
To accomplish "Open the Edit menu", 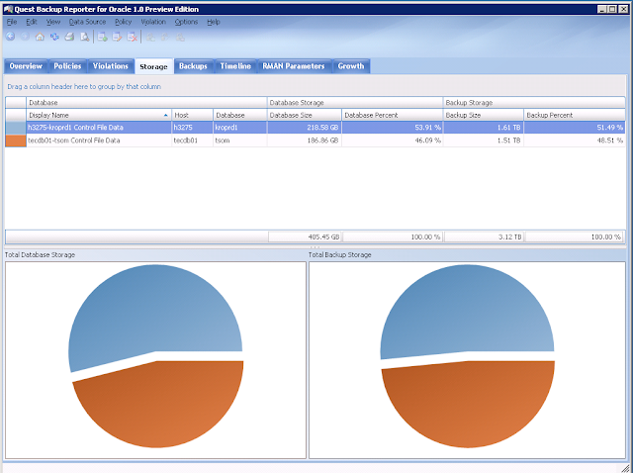I will [x=32, y=22].
